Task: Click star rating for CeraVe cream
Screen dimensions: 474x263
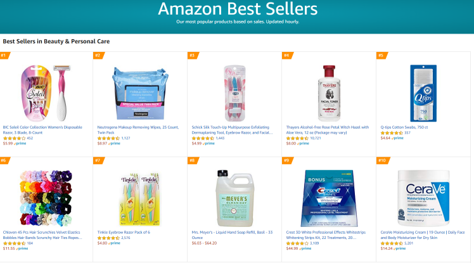Action: tap(392, 243)
